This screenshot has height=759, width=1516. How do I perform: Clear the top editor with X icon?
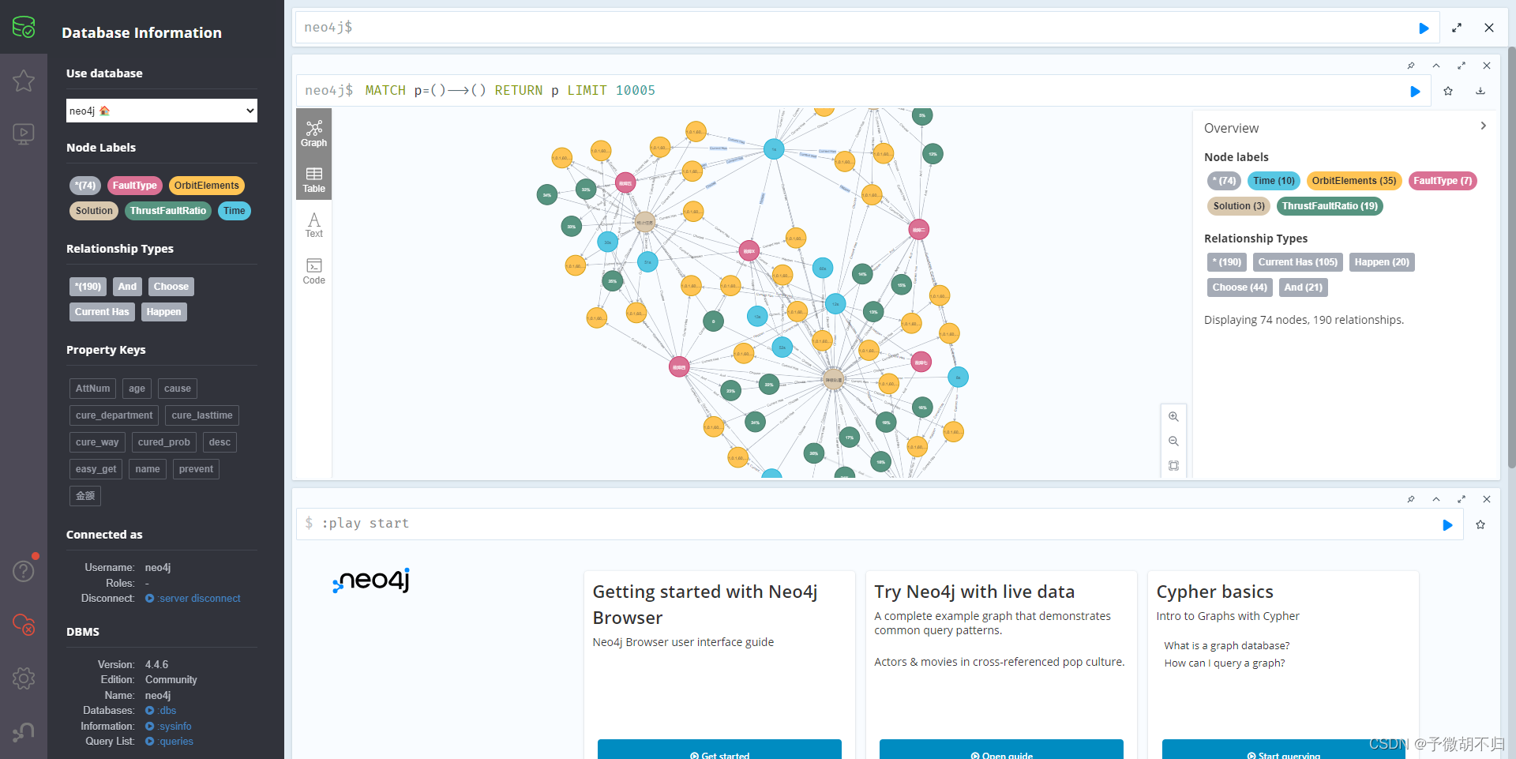(1489, 28)
